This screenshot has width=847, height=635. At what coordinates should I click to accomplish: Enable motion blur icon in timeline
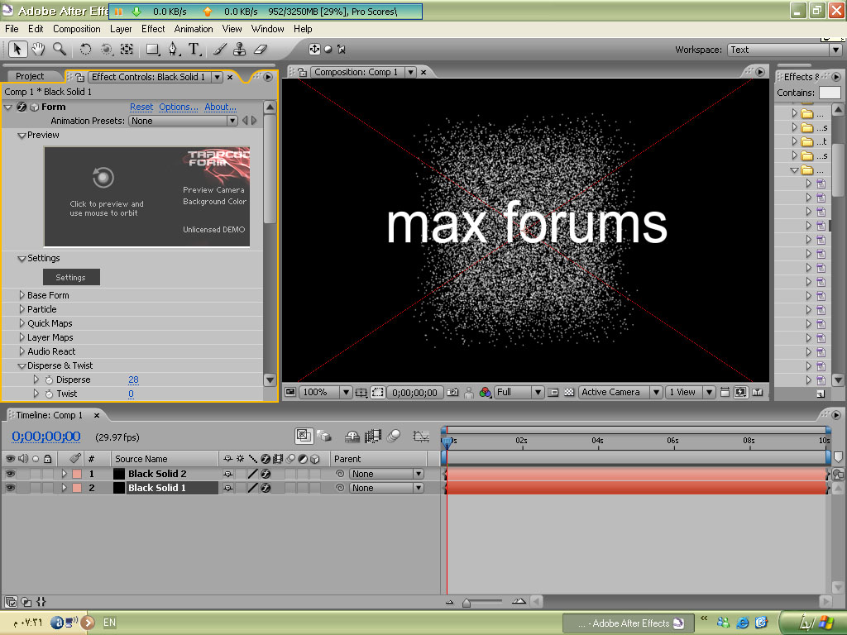(394, 436)
